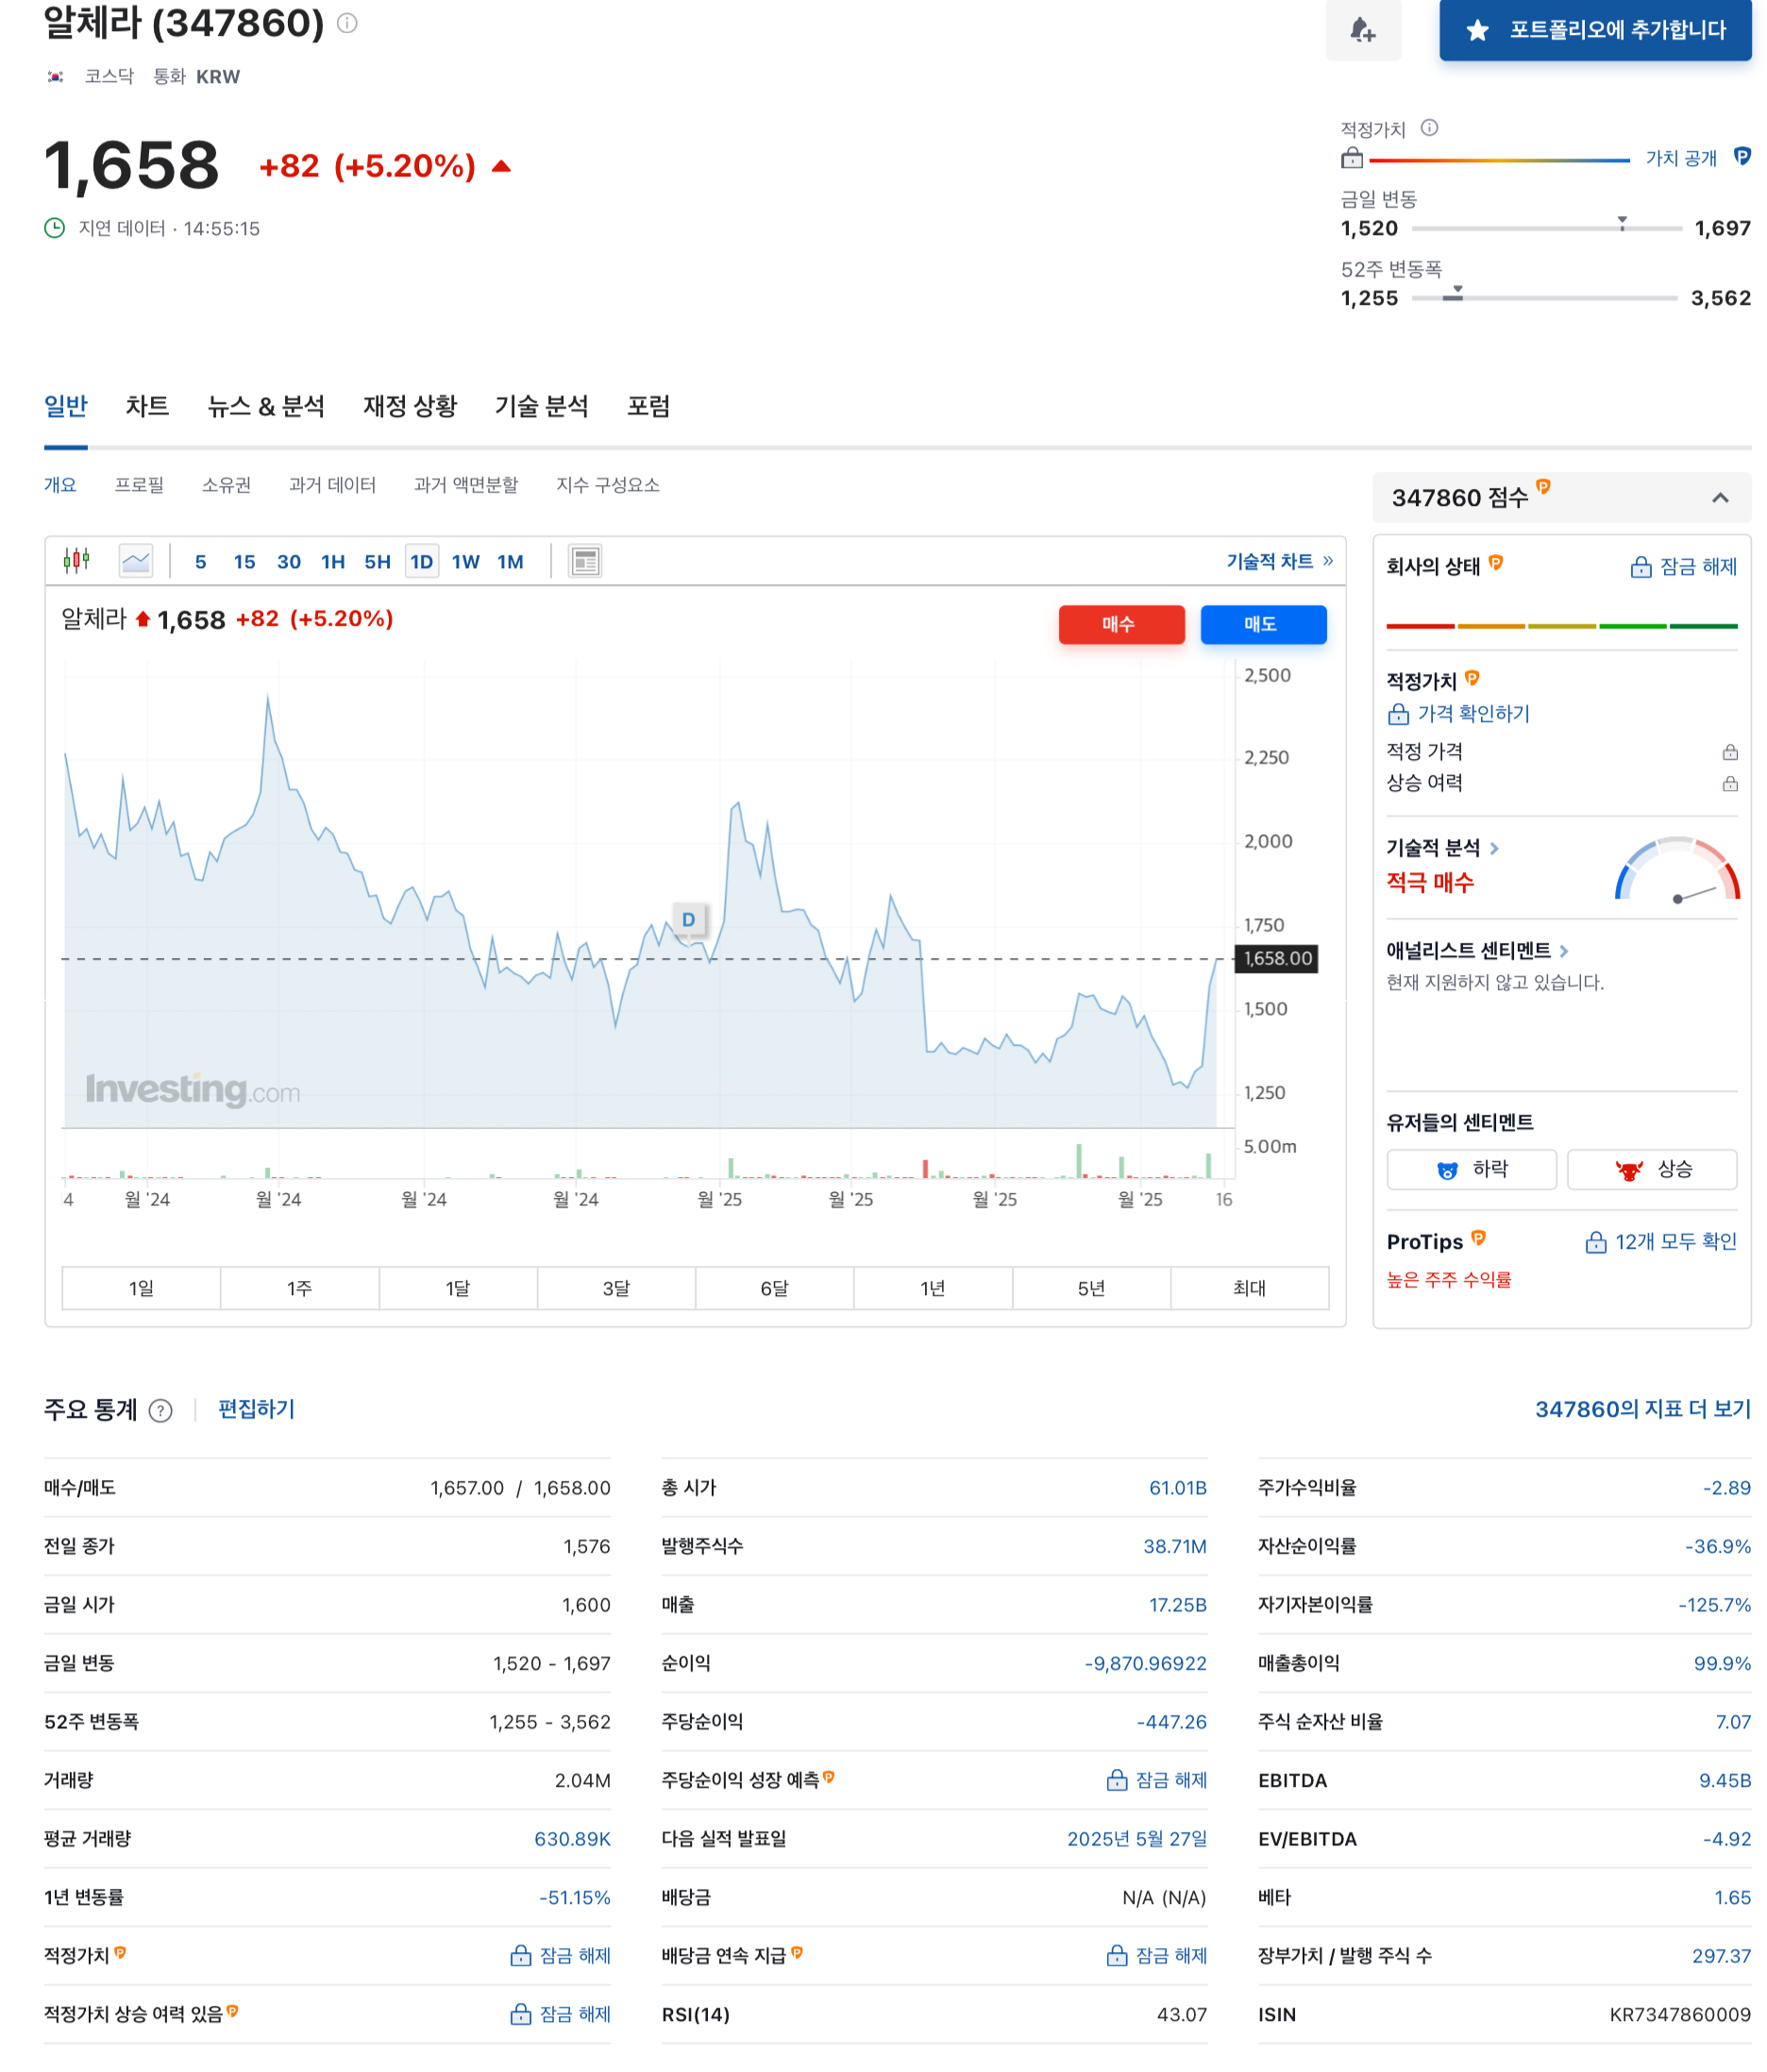Click the blue 매도 button
The height and width of the screenshot is (2072, 1767).
pyautogui.click(x=1263, y=624)
